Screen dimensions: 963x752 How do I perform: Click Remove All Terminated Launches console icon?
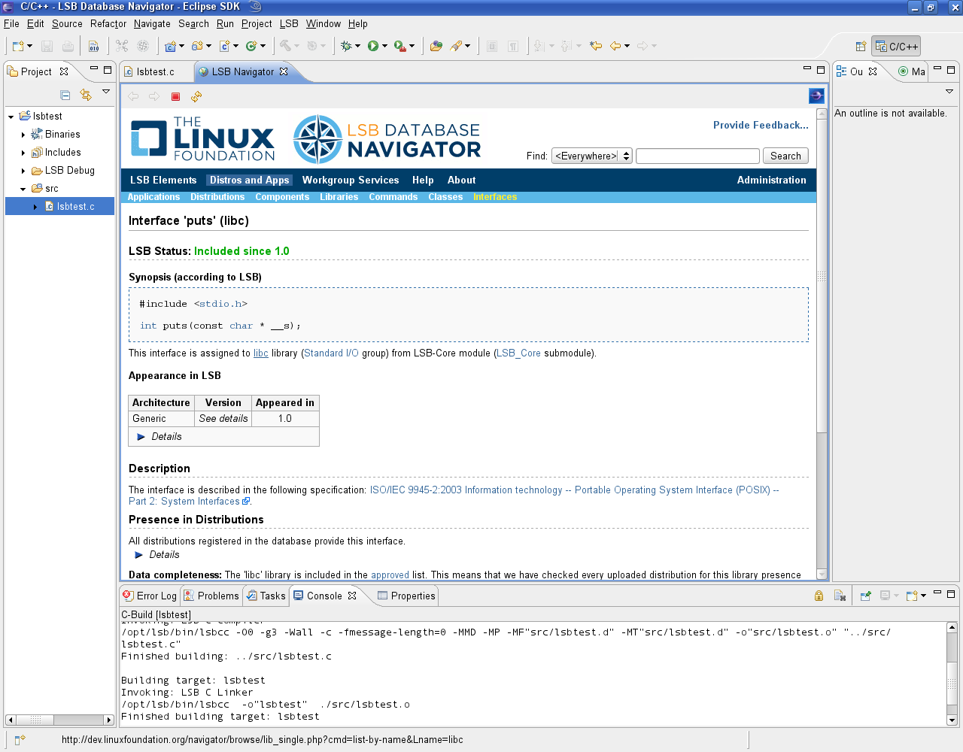[840, 596]
